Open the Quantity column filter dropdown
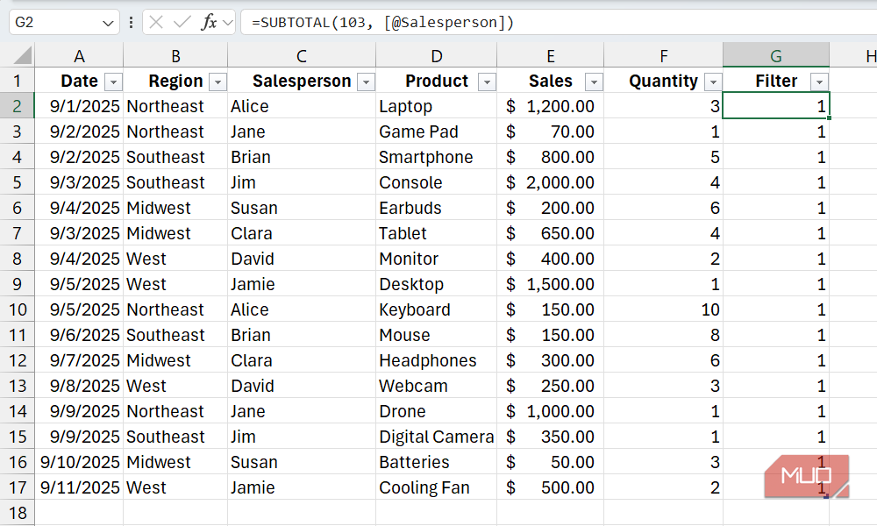Image resolution: width=877 pixels, height=526 pixels. 713,82
